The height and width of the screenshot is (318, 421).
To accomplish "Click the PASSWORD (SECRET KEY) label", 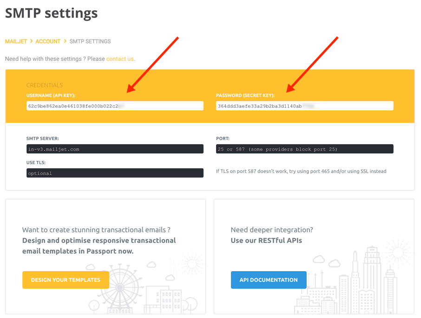I will point(245,95).
